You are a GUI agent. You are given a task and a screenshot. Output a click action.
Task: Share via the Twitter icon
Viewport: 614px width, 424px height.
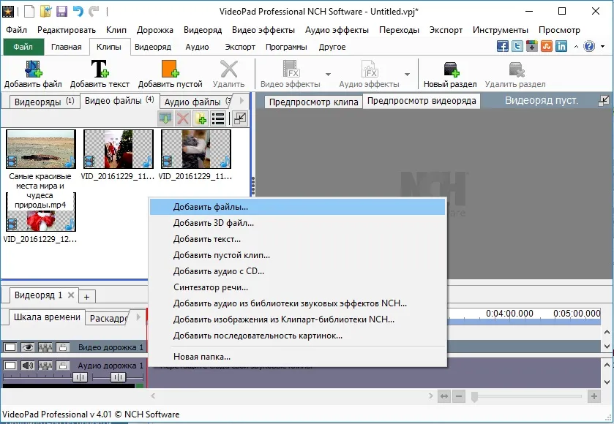point(517,46)
